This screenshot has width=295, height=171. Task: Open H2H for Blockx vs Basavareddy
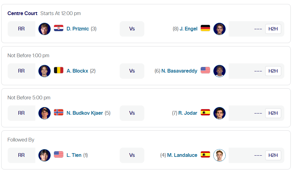click(x=273, y=71)
